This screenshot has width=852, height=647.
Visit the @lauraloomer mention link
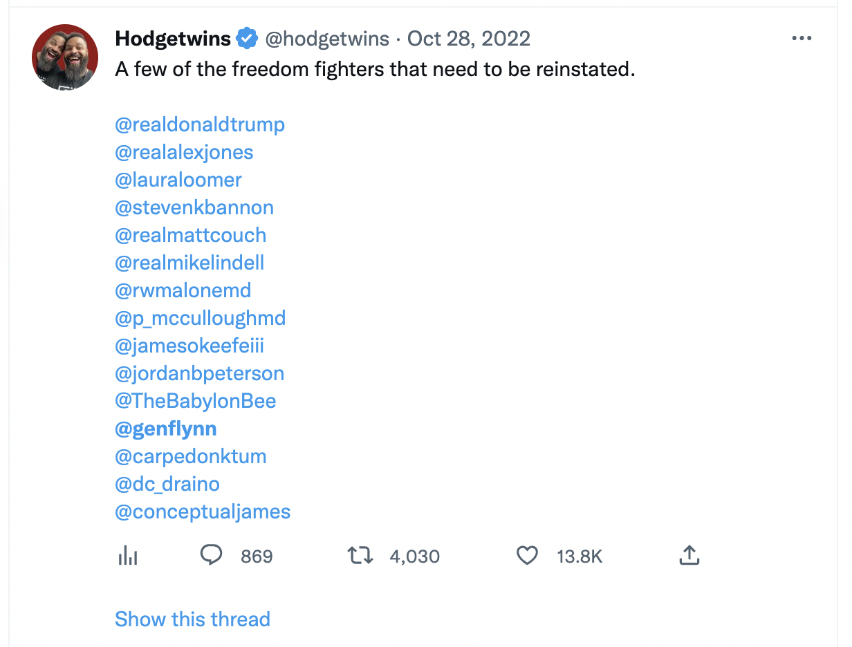[178, 180]
